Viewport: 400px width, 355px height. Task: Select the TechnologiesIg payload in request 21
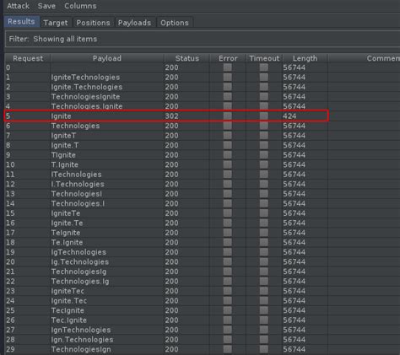[x=78, y=272]
